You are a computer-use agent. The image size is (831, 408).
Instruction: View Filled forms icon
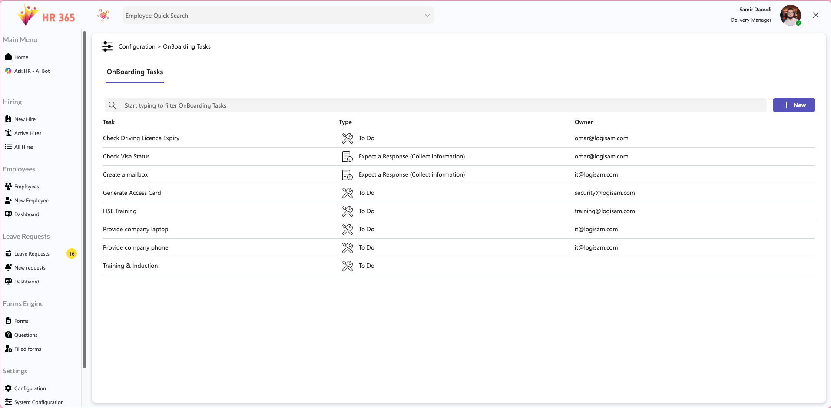9,349
